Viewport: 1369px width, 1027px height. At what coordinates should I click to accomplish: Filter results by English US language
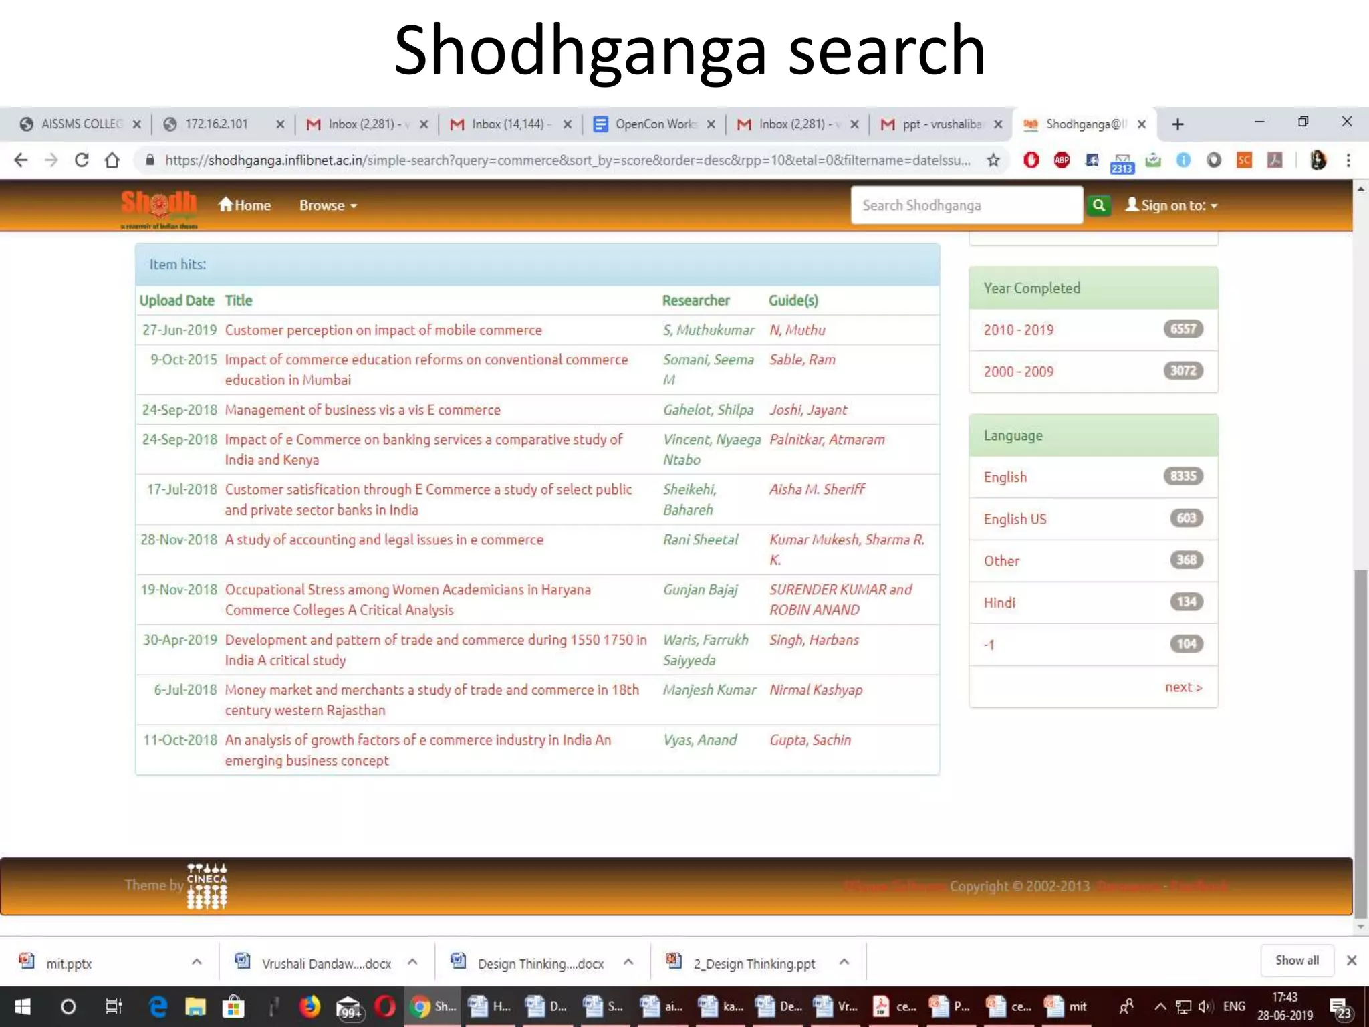pos(1015,519)
